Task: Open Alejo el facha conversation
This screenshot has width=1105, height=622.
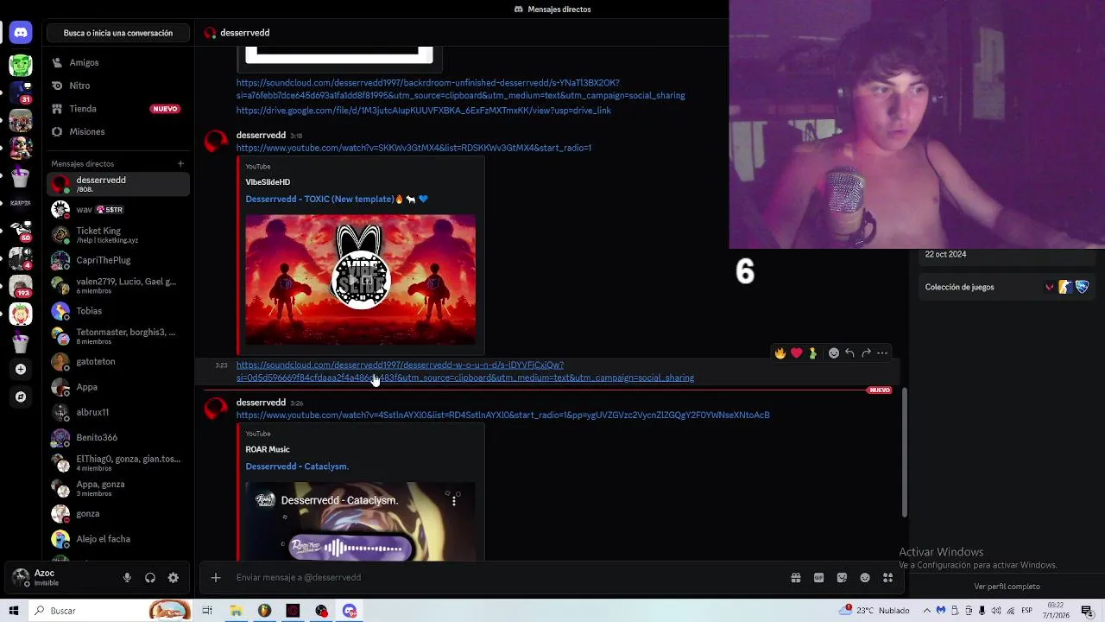Action: [x=118, y=539]
